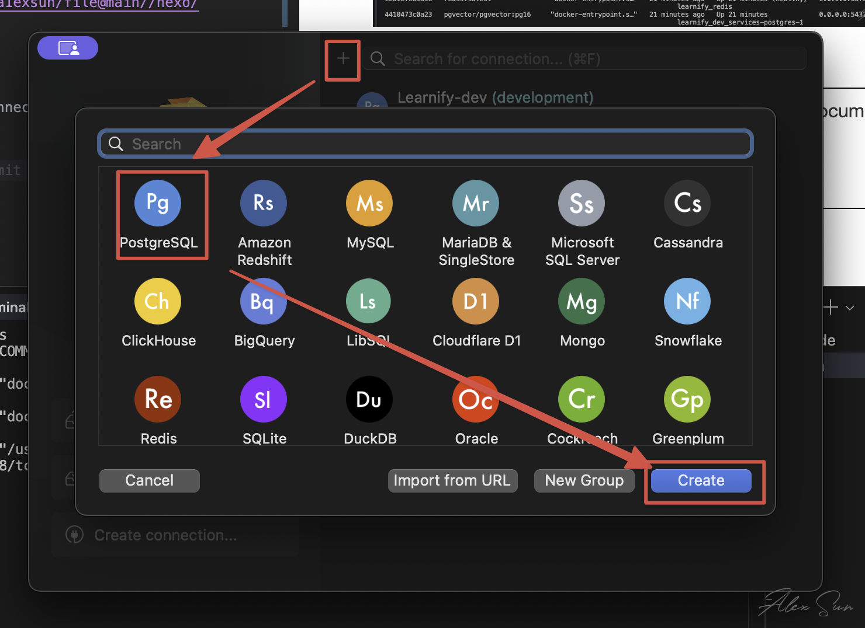
Task: Pick the BigQuery icon
Action: tap(264, 301)
